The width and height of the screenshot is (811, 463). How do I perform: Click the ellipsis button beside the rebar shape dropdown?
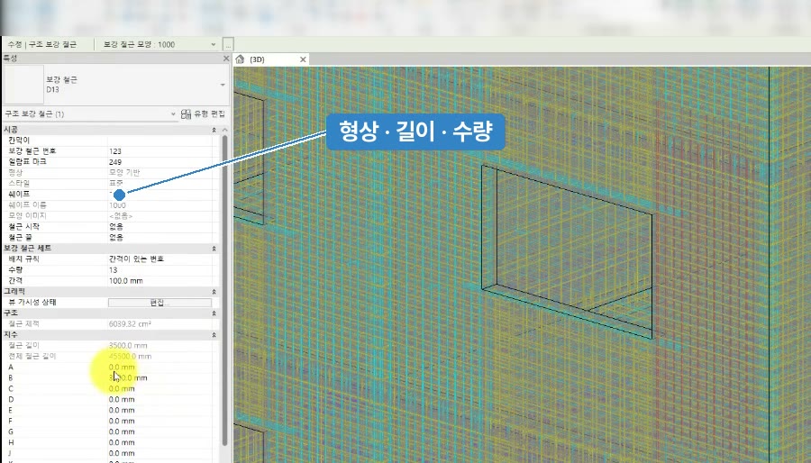(228, 44)
